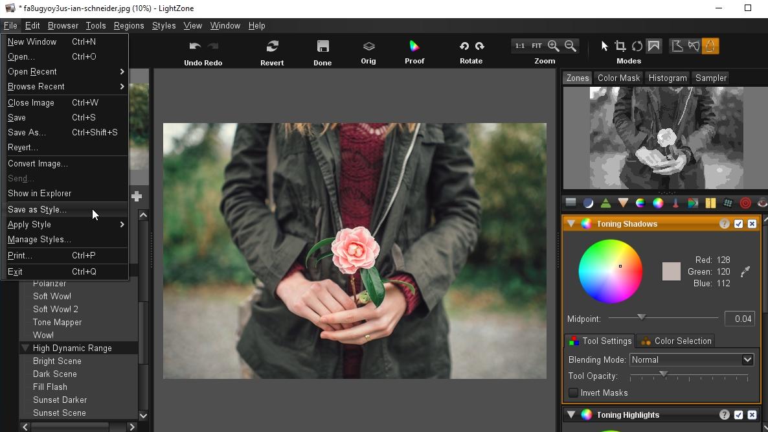The image size is (768, 432).
Task: Add the White Balance thermometer icon
Action: point(675,203)
